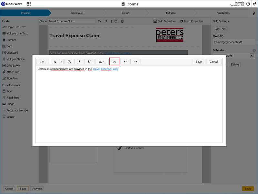Open the DocuWare apps grid menu
The height and width of the screenshot is (194, 258).
29,4
